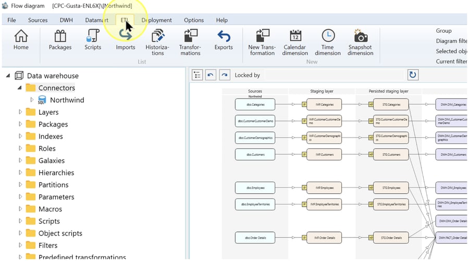
Task: Open the Packages list icon
Action: [x=60, y=40]
